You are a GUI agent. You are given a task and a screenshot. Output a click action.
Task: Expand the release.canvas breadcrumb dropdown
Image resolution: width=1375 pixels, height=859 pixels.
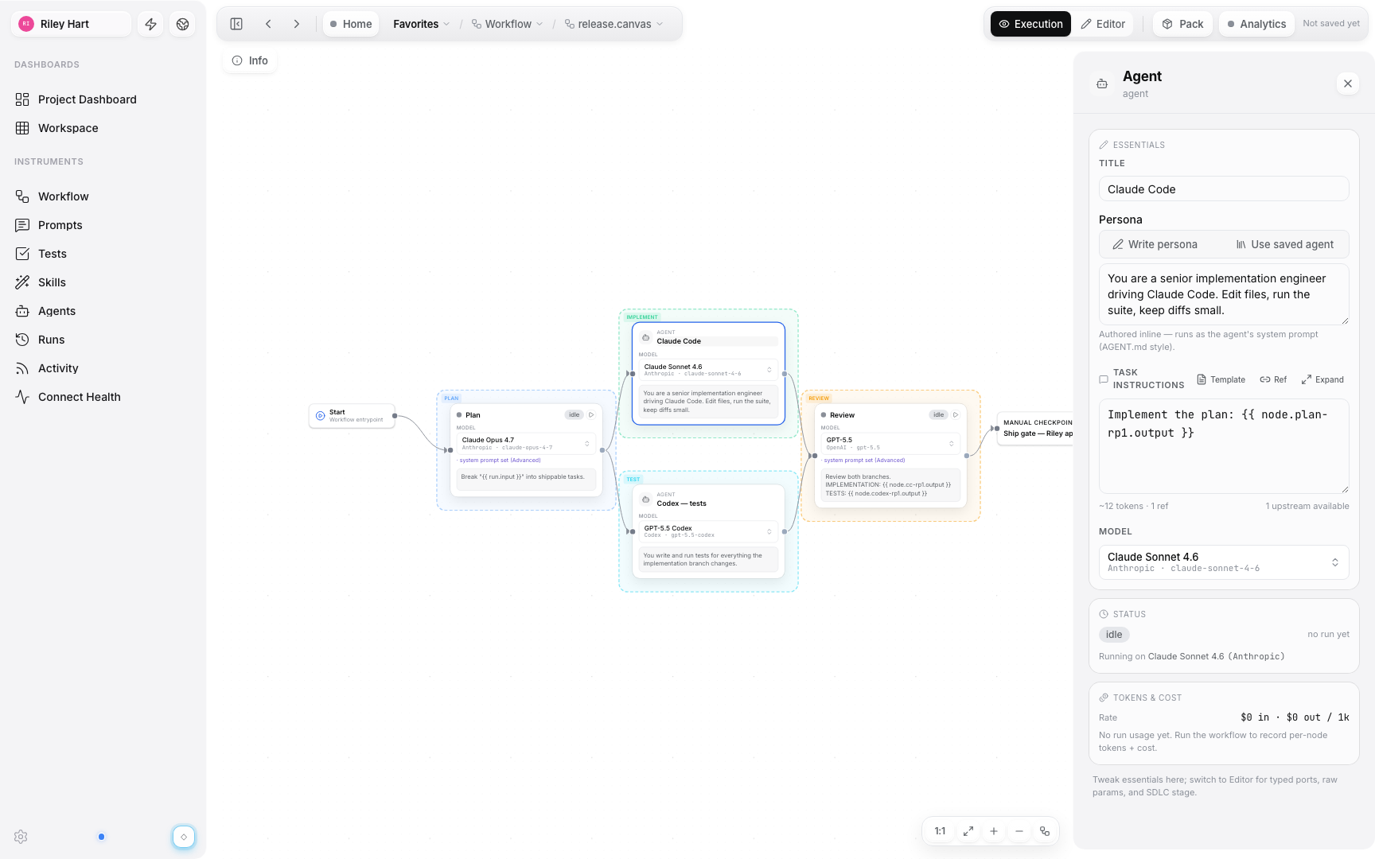click(x=613, y=24)
